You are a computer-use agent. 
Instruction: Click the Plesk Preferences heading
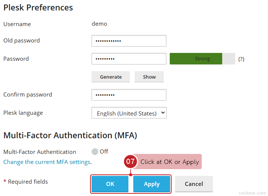point(38,7)
